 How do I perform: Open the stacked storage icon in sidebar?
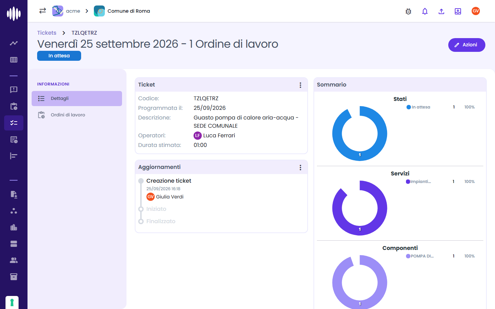point(14,244)
